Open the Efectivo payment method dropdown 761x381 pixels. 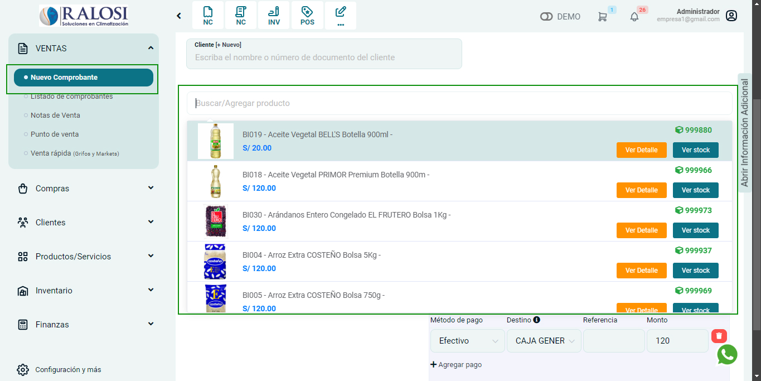(x=467, y=341)
